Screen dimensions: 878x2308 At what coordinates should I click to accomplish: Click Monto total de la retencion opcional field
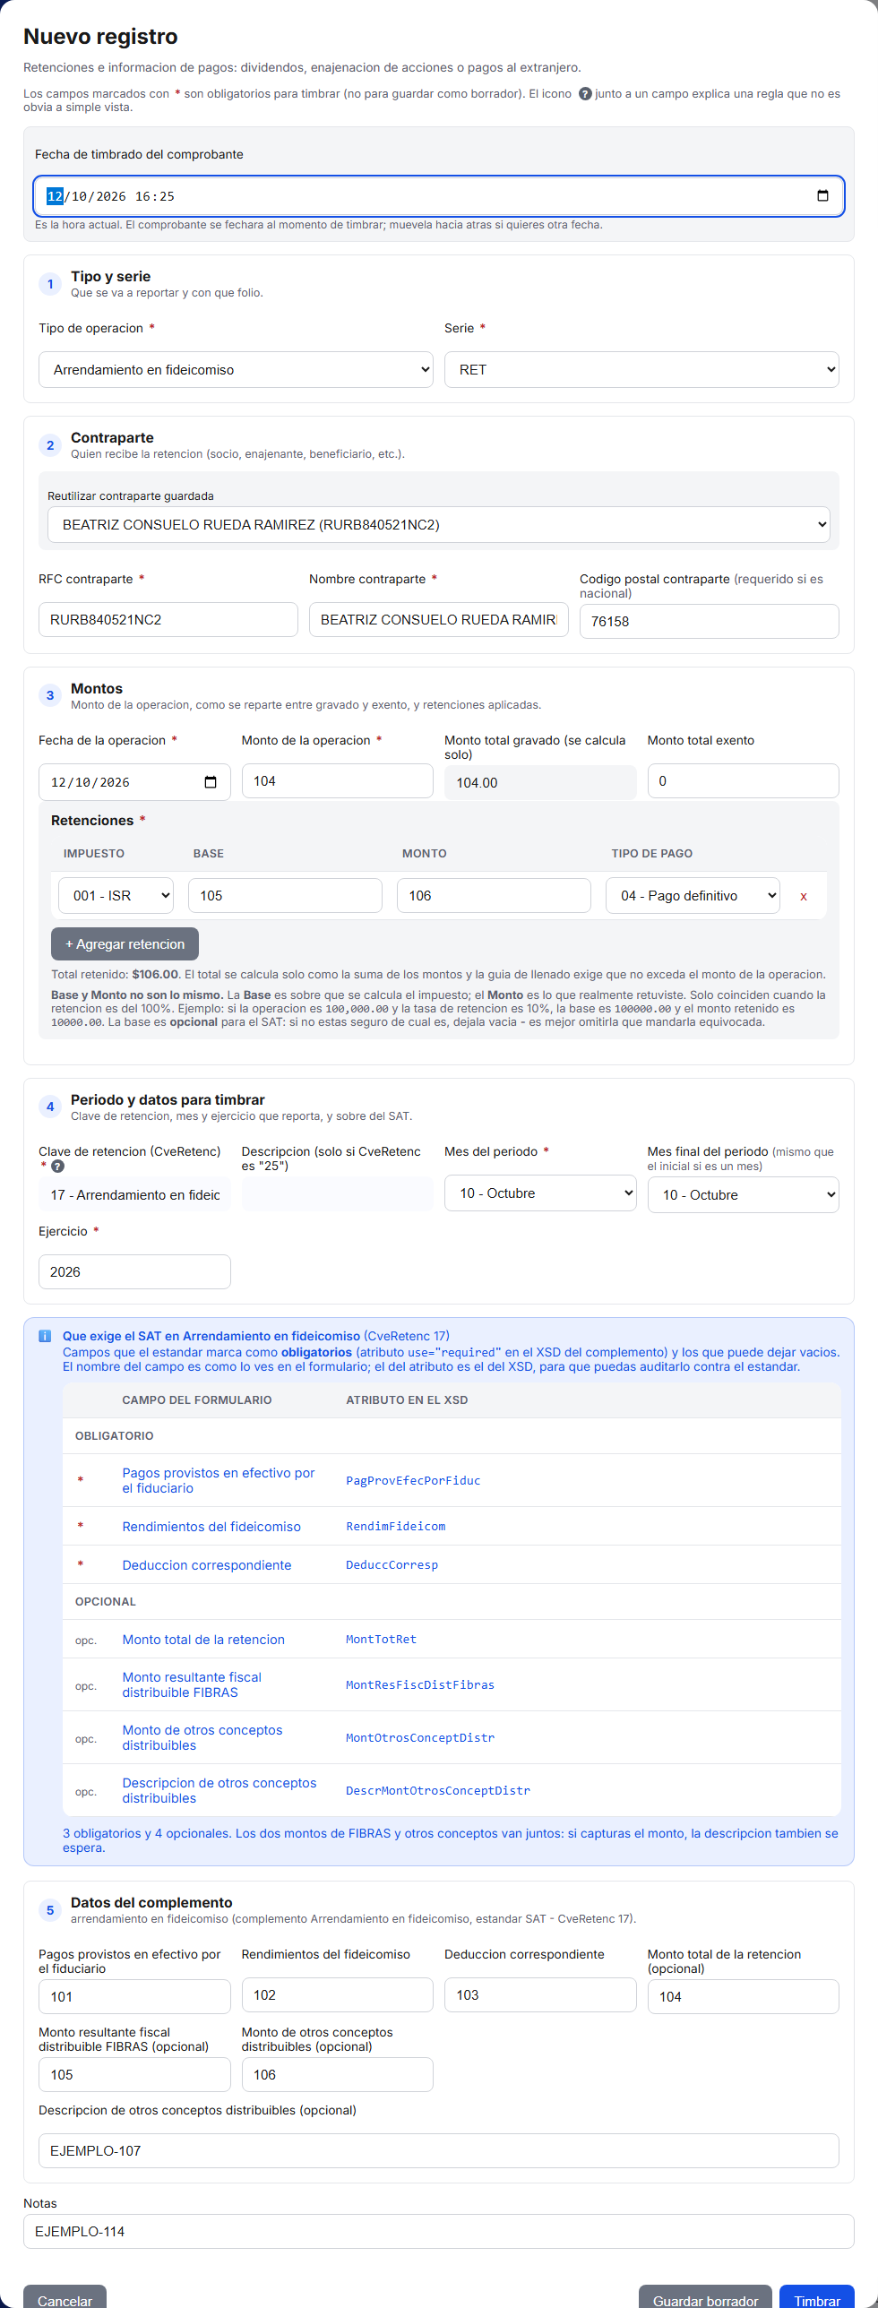744,1997
